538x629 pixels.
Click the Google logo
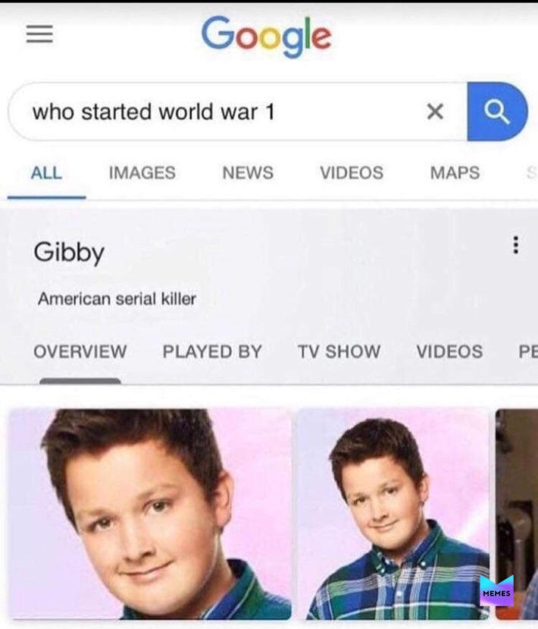[267, 36]
